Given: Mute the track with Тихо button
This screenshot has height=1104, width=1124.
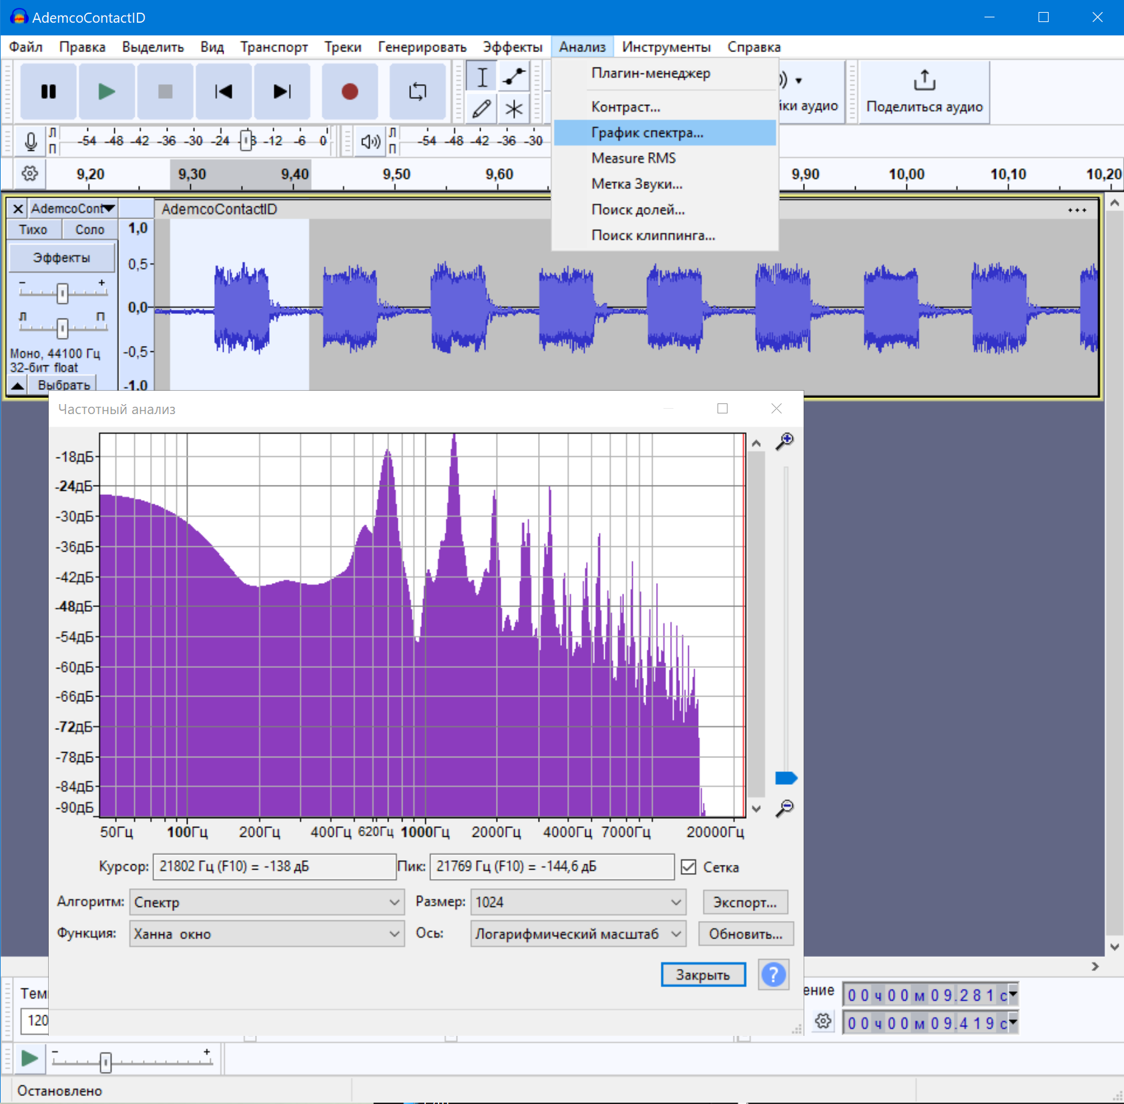Looking at the screenshot, I should point(33,230).
